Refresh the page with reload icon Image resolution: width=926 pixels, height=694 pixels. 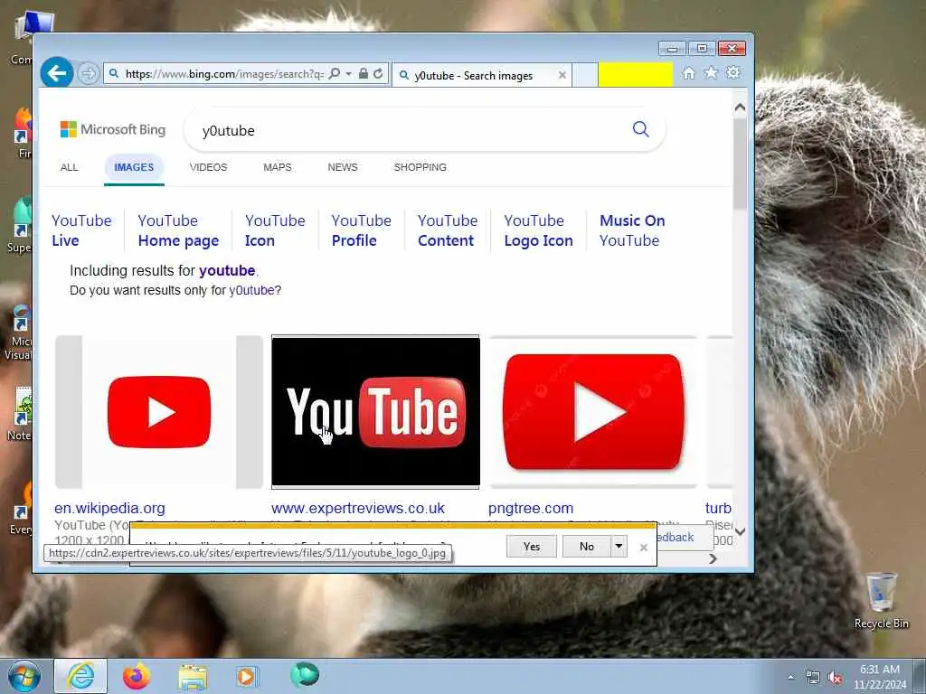point(379,74)
